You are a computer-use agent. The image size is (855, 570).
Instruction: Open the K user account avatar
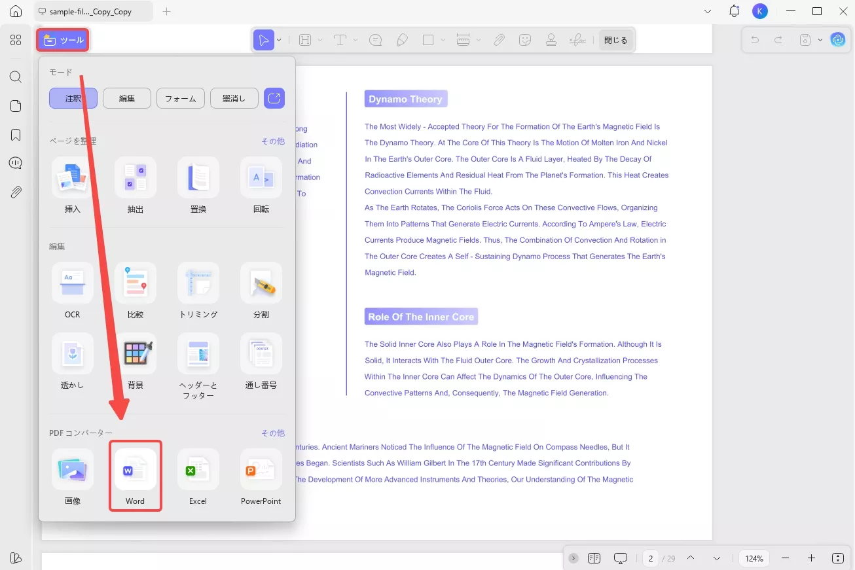click(x=760, y=11)
